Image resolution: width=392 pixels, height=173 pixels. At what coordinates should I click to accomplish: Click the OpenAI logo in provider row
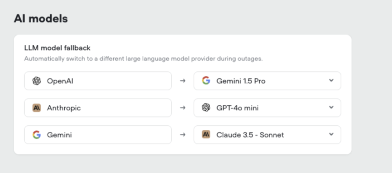point(36,81)
